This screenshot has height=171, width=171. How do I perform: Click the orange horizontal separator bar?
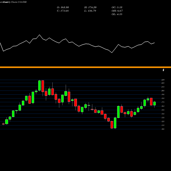[x=85, y=67]
